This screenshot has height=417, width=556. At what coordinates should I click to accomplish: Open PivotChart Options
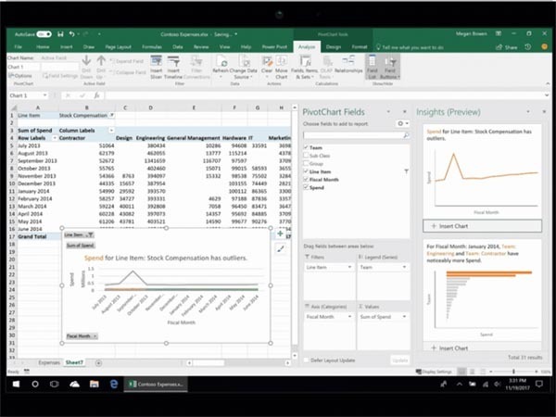20,76
